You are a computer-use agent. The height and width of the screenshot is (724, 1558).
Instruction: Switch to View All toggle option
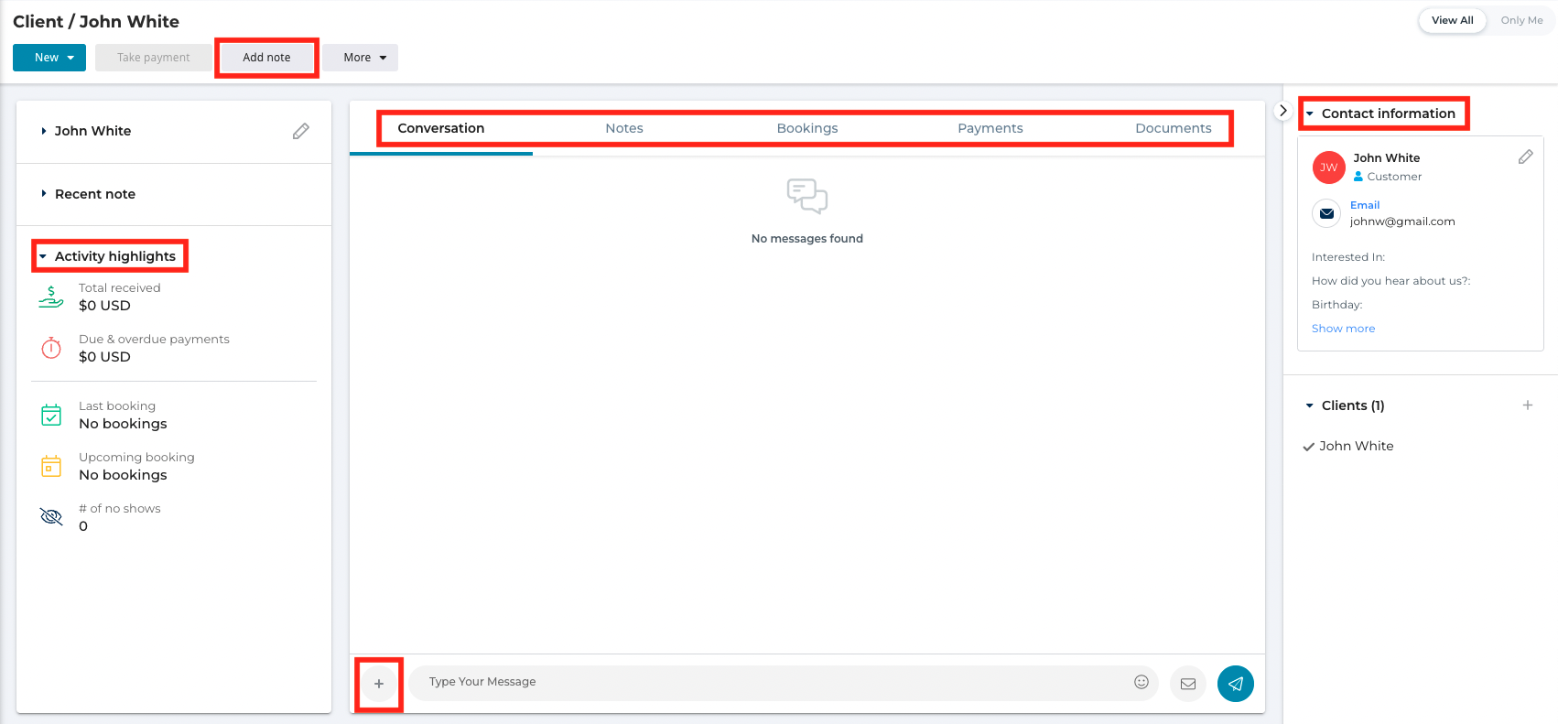[1452, 20]
